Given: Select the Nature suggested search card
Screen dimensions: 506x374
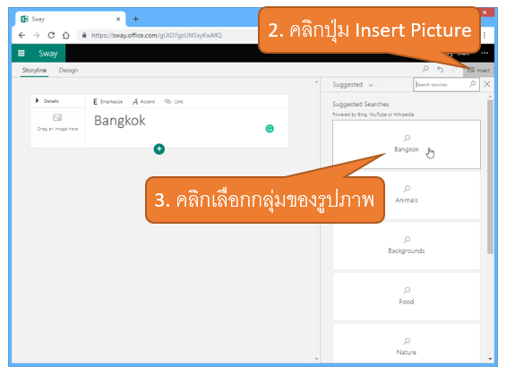Looking at the screenshot, I should pyautogui.click(x=407, y=343).
